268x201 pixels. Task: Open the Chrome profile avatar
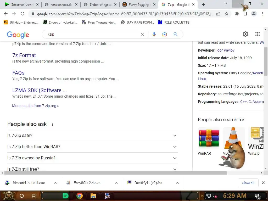[254, 14]
